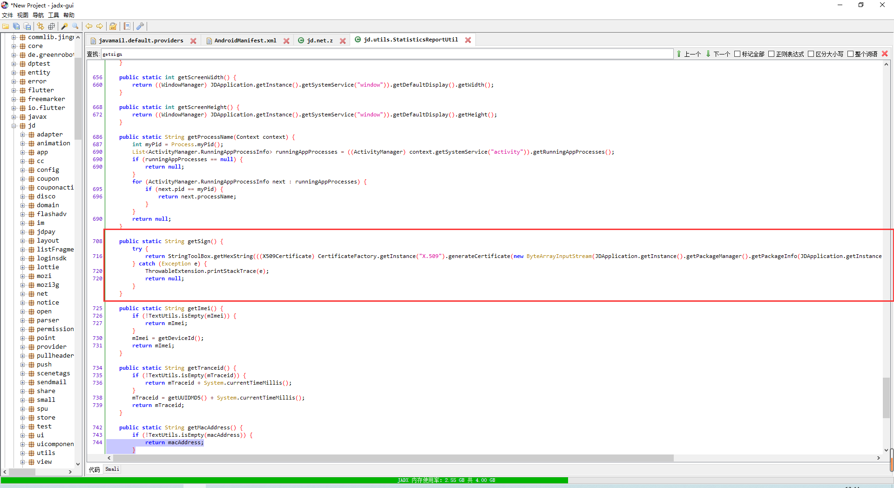Click the open file folder icon
This screenshot has height=488, width=894.
tap(6, 27)
